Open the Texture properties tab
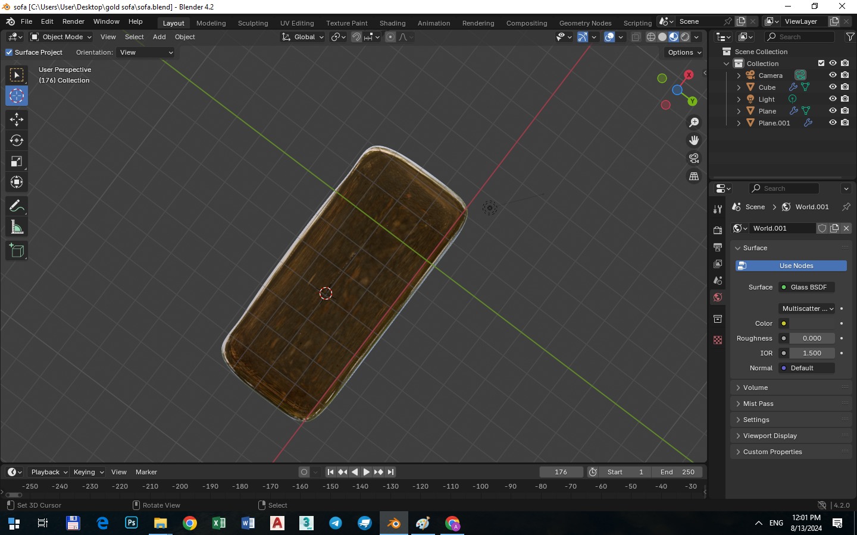857x535 pixels. [718, 340]
